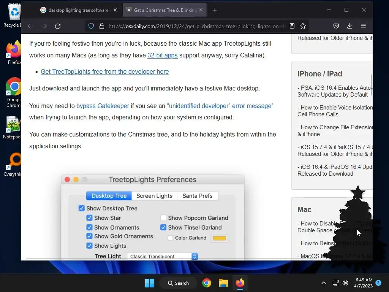This screenshot has height=292, width=389.
Task: Click the padlock site security icon
Action: [x=102, y=26]
